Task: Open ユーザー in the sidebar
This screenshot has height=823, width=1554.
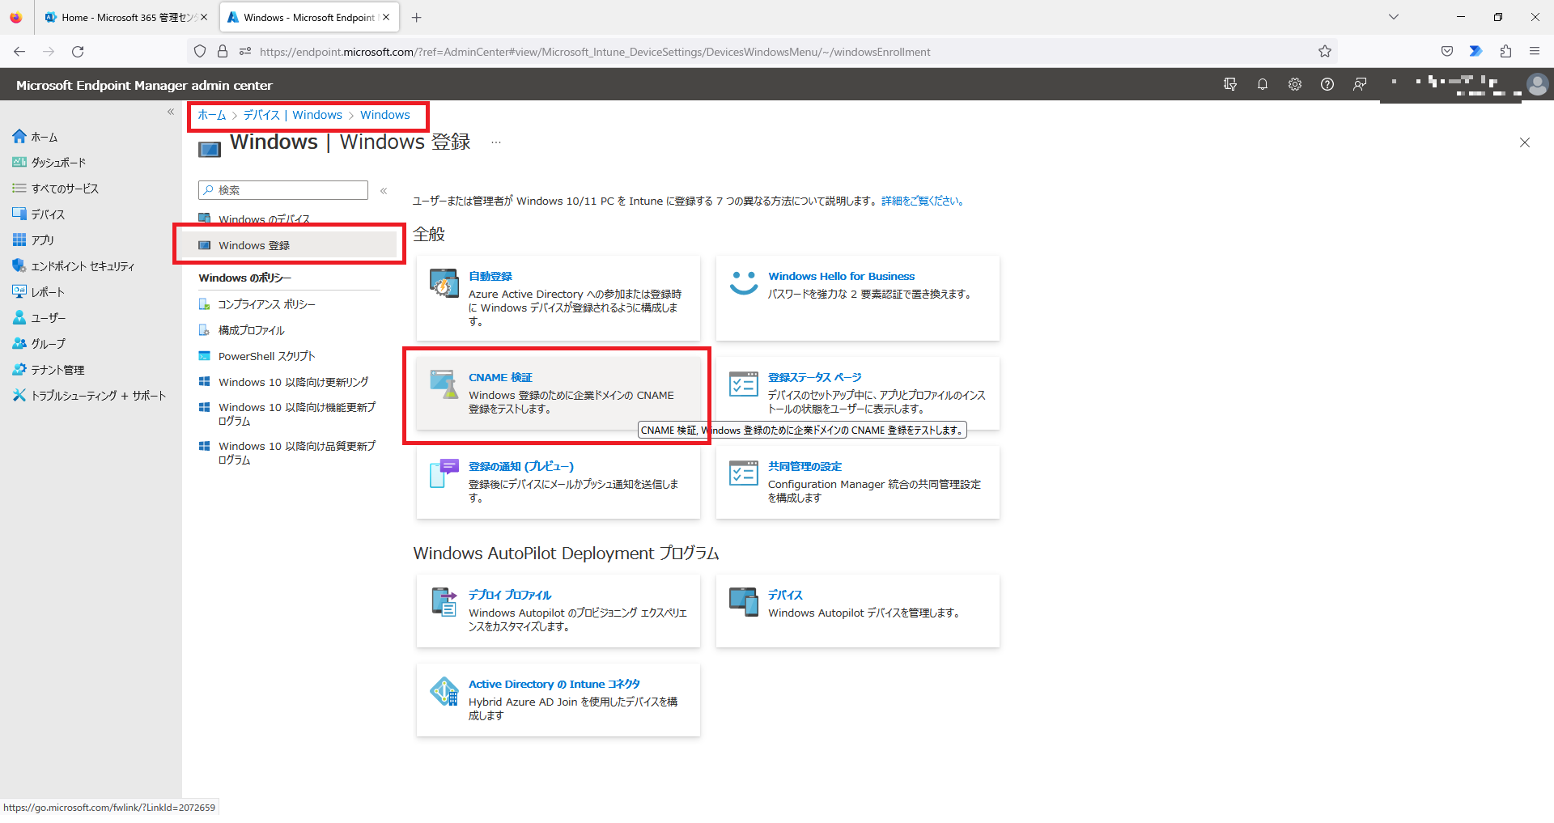Action: 39,318
